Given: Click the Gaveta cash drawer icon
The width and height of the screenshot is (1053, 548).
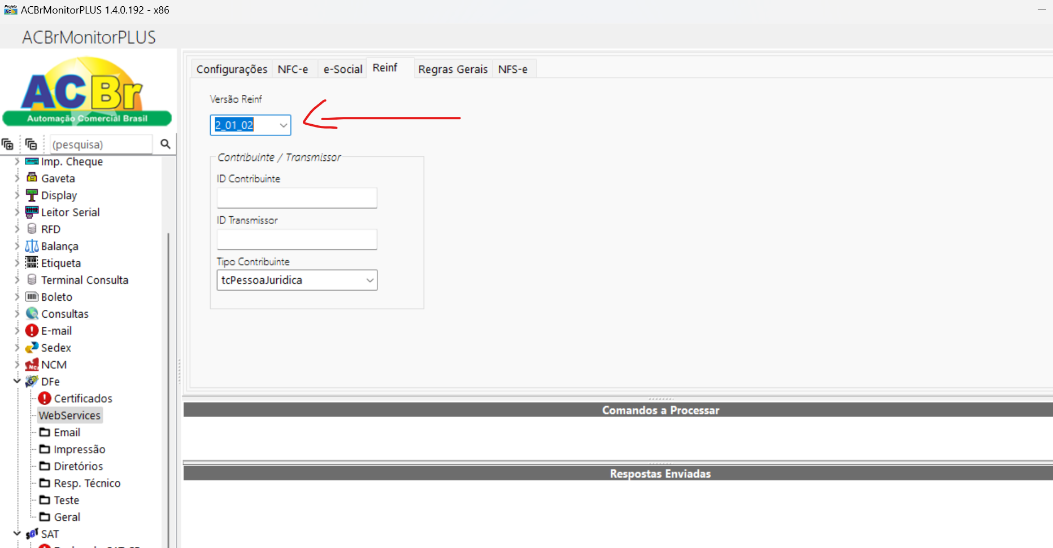Looking at the screenshot, I should pyautogui.click(x=32, y=178).
